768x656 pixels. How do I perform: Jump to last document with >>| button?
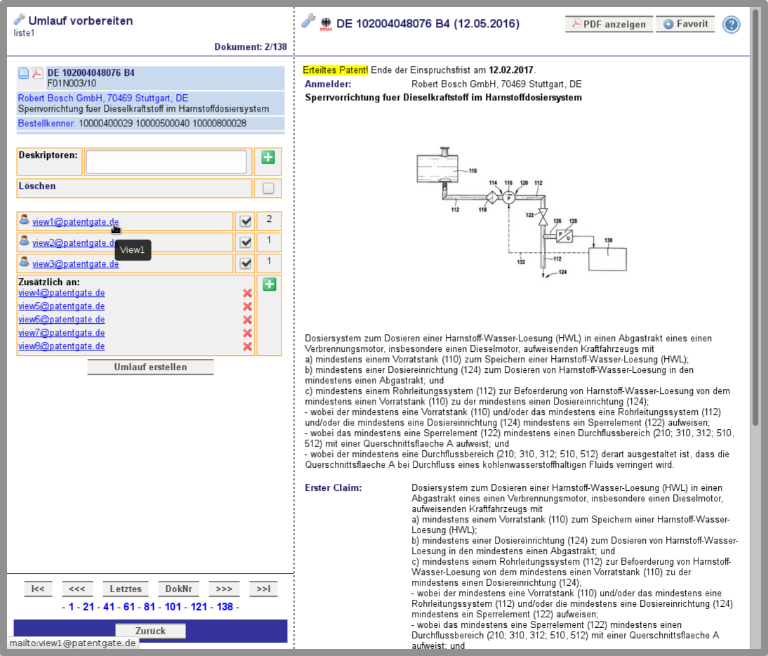coord(263,589)
